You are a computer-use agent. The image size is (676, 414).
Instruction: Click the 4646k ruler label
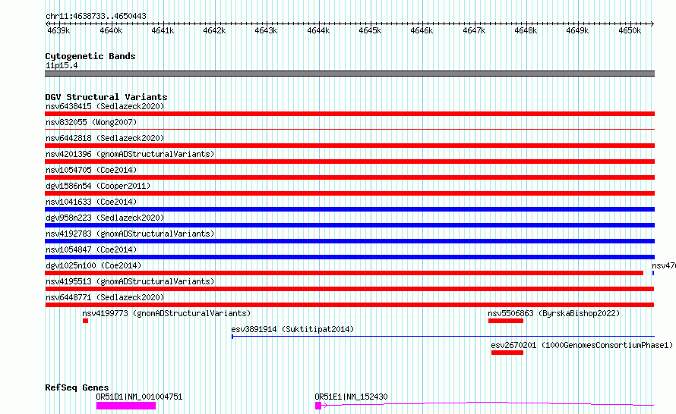422,31
